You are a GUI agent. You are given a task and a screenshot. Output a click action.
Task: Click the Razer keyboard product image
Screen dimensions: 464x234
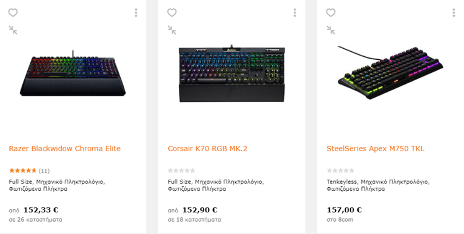pos(73,73)
